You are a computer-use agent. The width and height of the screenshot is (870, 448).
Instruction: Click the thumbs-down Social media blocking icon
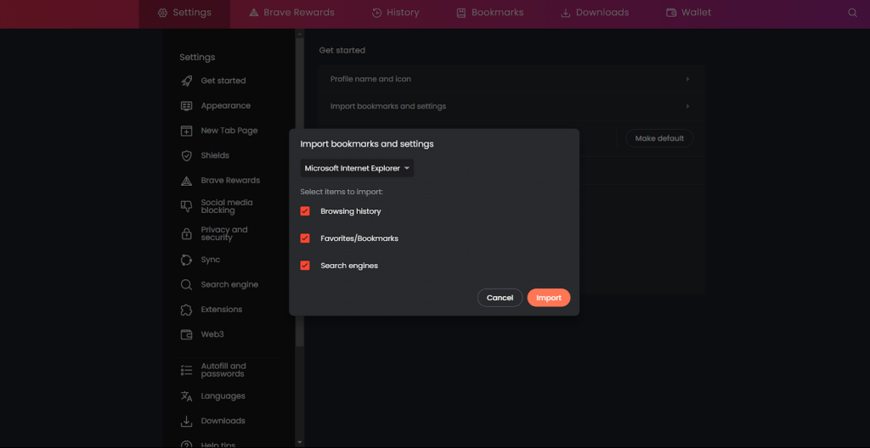click(186, 206)
